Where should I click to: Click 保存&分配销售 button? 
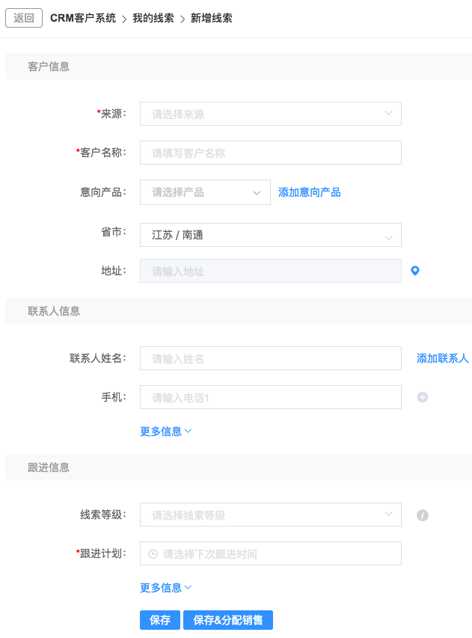228,620
